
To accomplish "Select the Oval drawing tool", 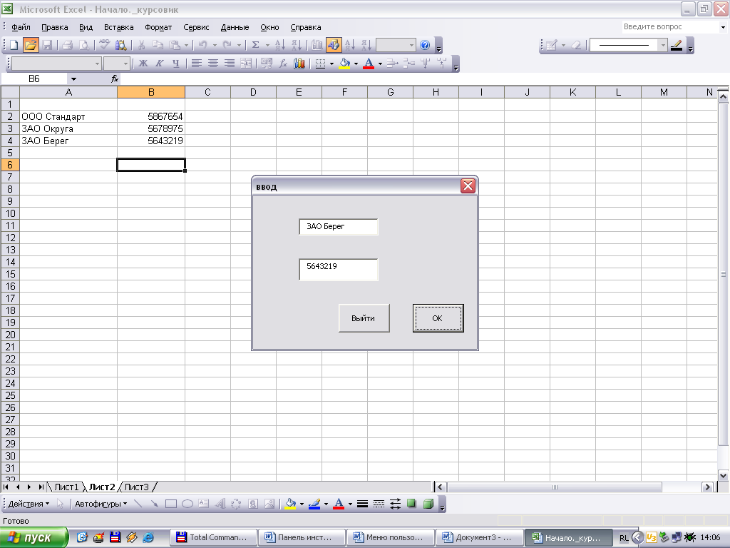I will pyautogui.click(x=187, y=504).
